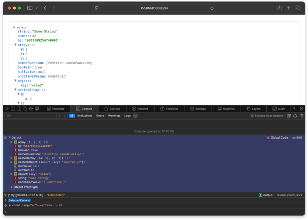The height and width of the screenshot is (220, 308).
Task: Go to previous filter match arrow
Action: coord(59,116)
